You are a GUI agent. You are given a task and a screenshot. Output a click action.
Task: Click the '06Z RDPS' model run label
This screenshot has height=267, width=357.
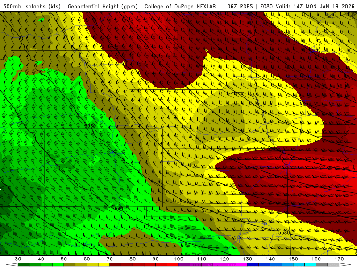(x=240, y=6)
